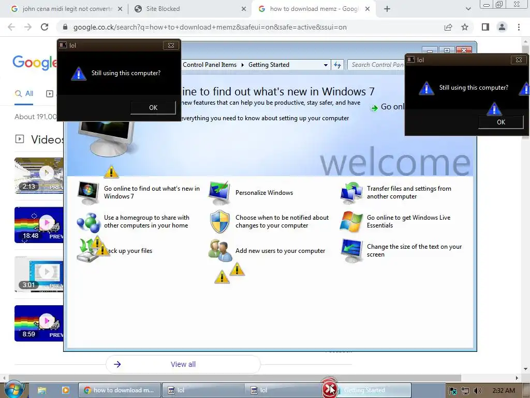Close the john cena midi tab
This screenshot has height=398, width=530.
[x=120, y=9]
